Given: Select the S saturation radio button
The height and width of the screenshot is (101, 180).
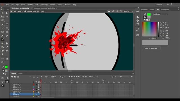Looking at the screenshot, I should click(161, 25).
